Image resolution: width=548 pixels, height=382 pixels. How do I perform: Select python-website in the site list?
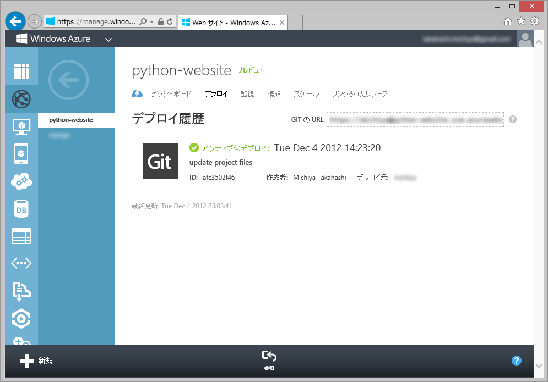pyautogui.click(x=71, y=120)
